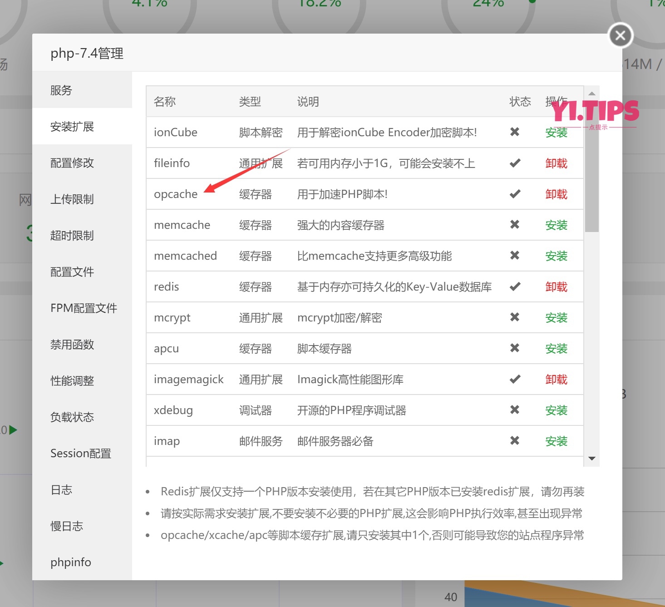665x607 pixels.
Task: Toggle the apcu install status mark
Action: tap(514, 348)
